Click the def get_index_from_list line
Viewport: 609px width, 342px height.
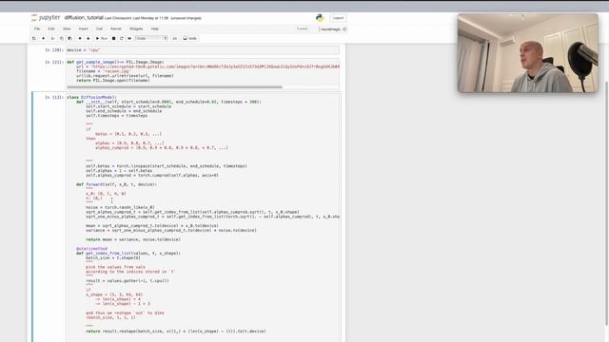pyautogui.click(x=128, y=254)
